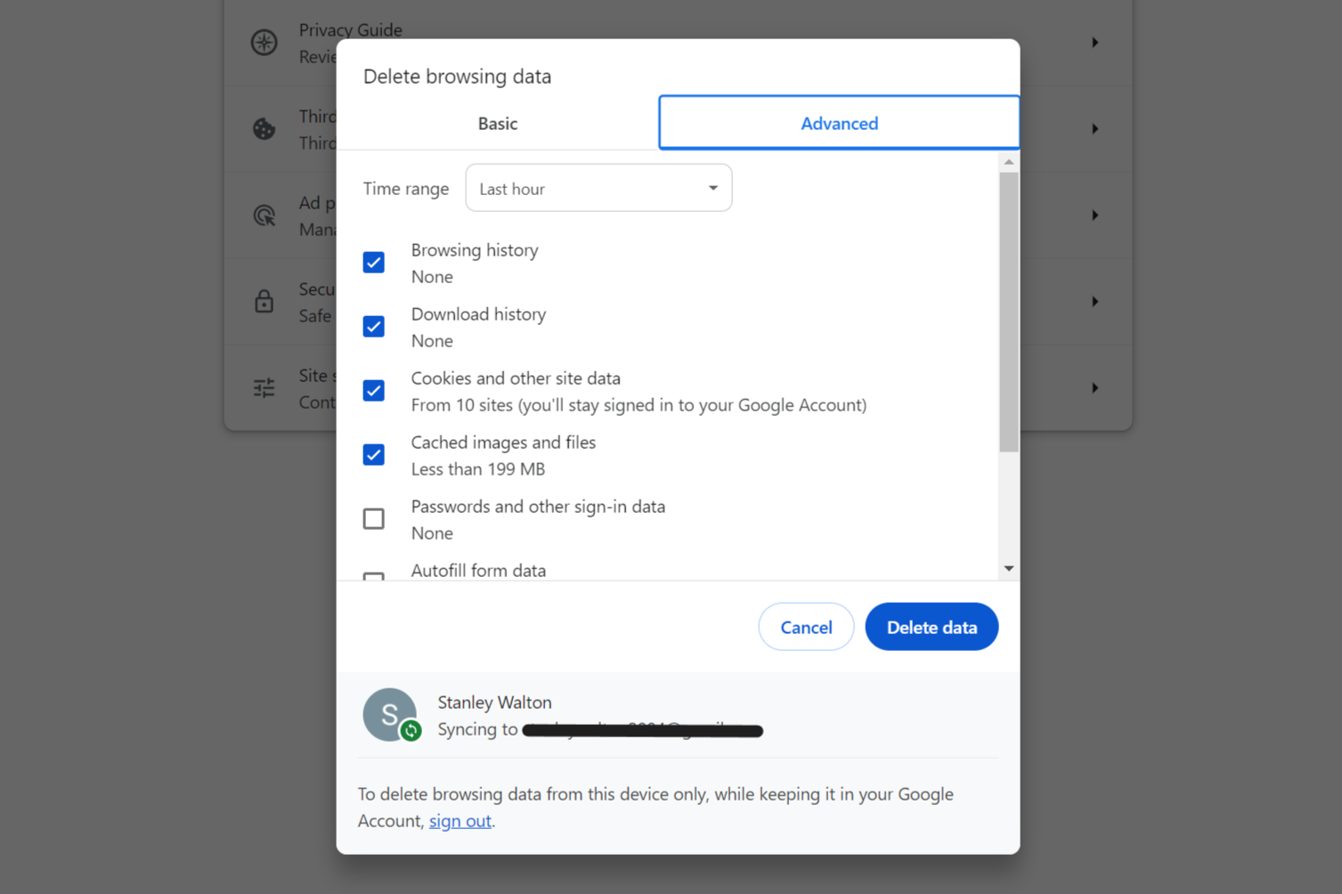1342x894 pixels.
Task: Open the Time range dropdown
Action: click(x=598, y=188)
